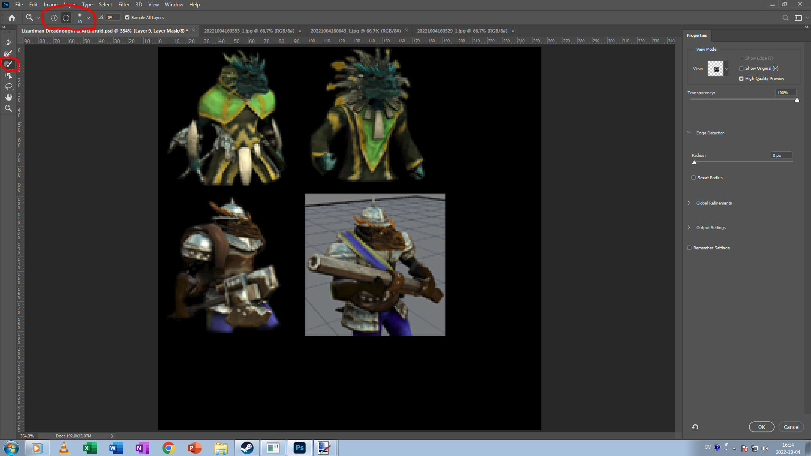Click the Radius pixel value field
The image size is (811, 456).
(781, 156)
